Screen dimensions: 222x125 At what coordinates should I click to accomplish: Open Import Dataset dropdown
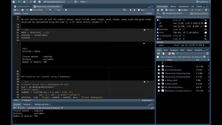click(171, 10)
